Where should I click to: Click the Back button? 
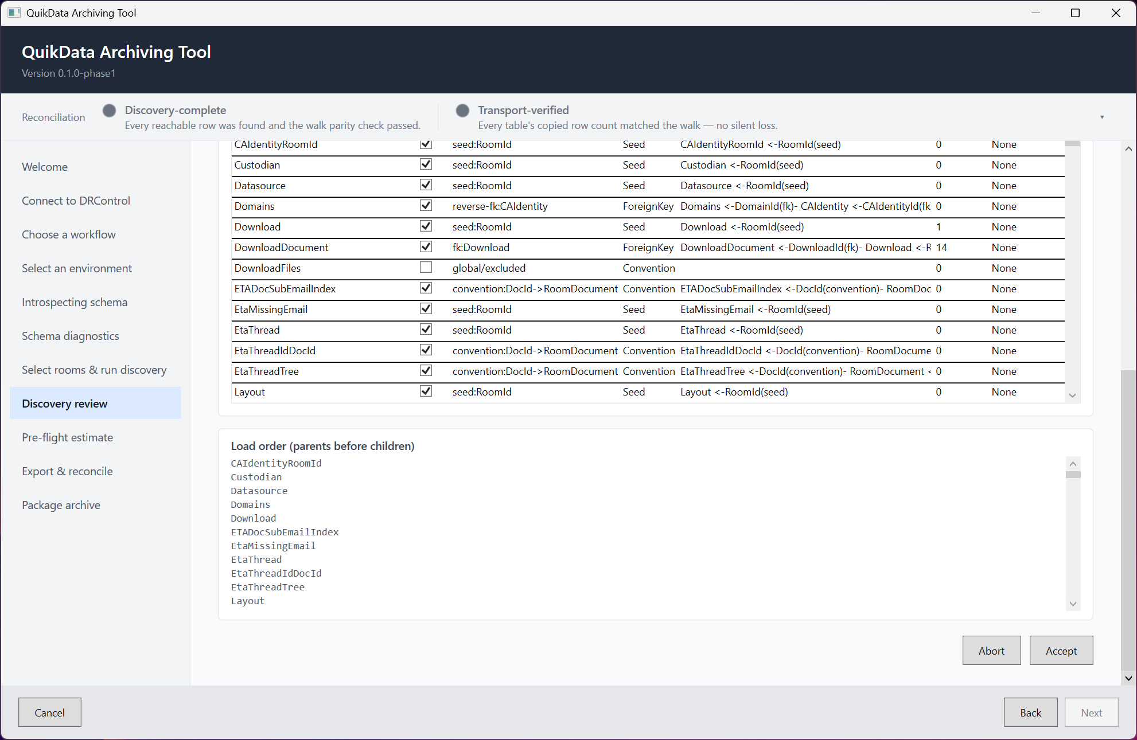coord(1030,712)
